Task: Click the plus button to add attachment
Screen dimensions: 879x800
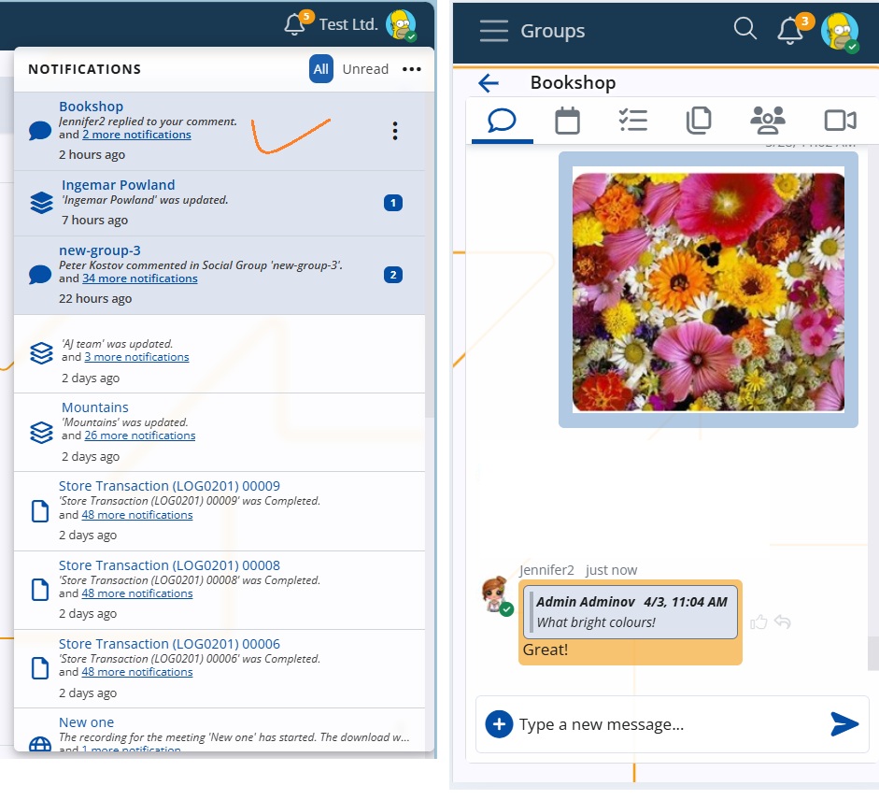Action: [x=499, y=724]
